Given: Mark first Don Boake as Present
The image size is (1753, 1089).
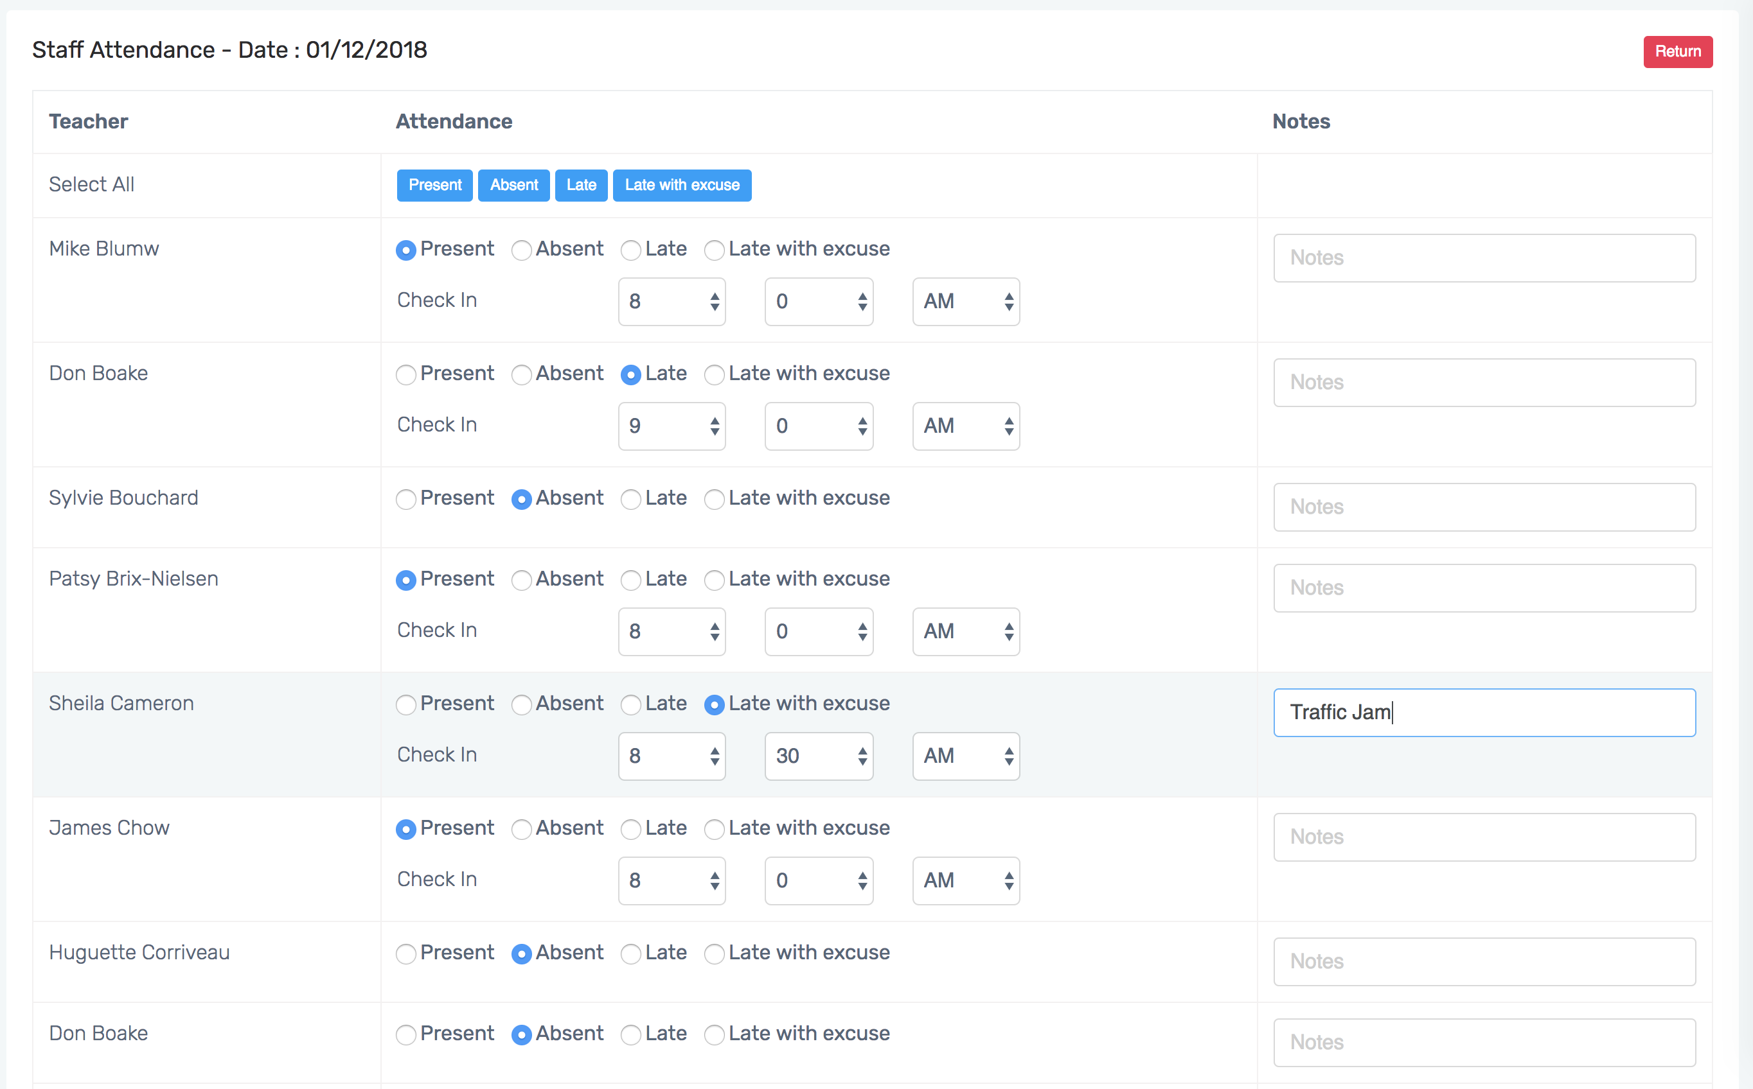Looking at the screenshot, I should pyautogui.click(x=407, y=374).
